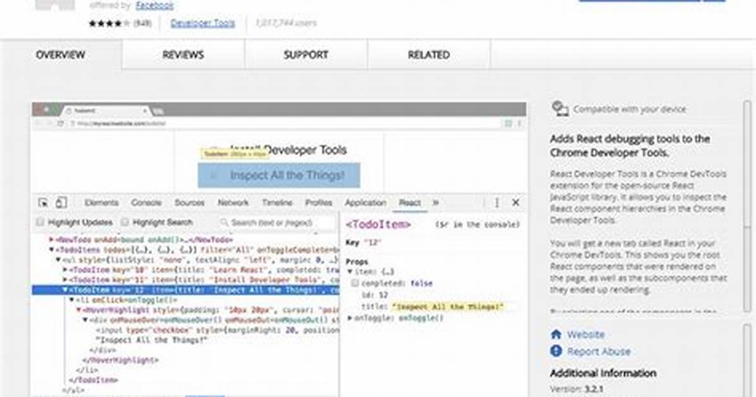Switch to the Network panel
The image size is (756, 397).
point(233,202)
